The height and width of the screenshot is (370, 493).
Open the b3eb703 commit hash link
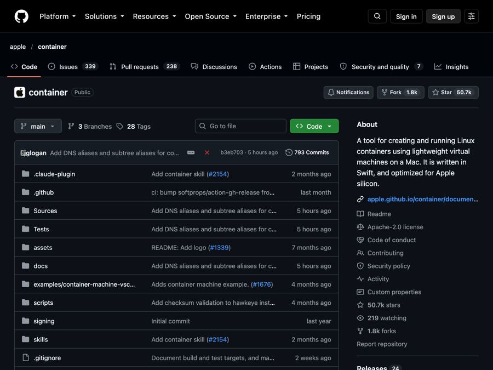232,152
